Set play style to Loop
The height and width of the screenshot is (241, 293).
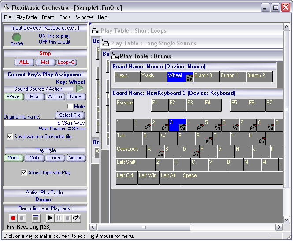[x=55, y=158]
